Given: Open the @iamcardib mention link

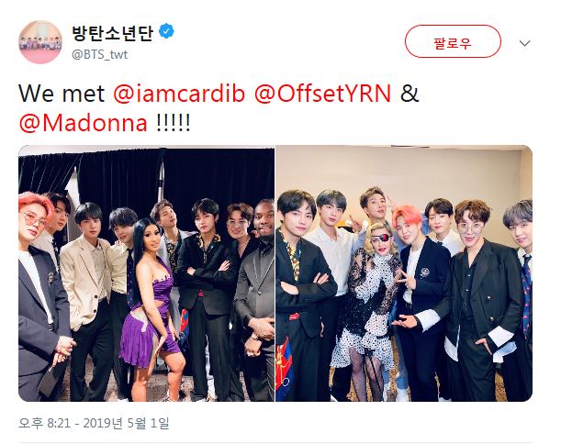Looking at the screenshot, I should coord(179,94).
